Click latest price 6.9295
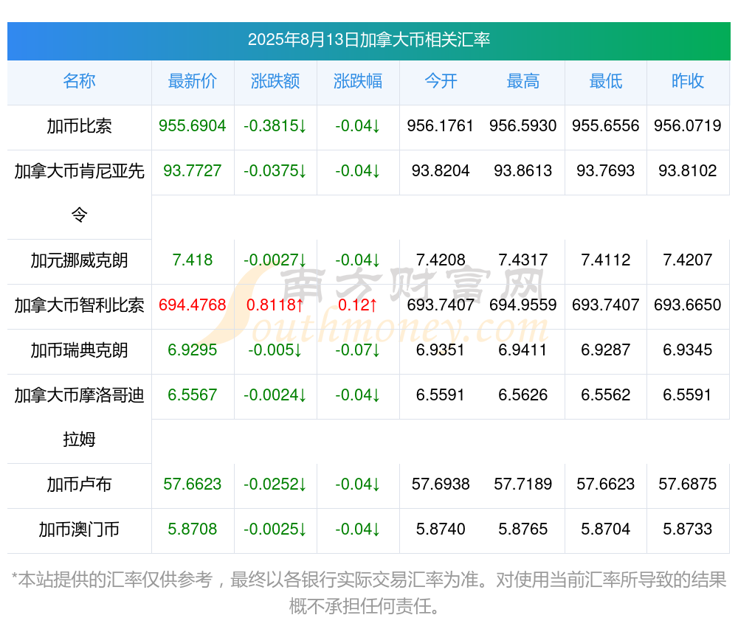Viewport: 738px width, 629px height. (193, 350)
